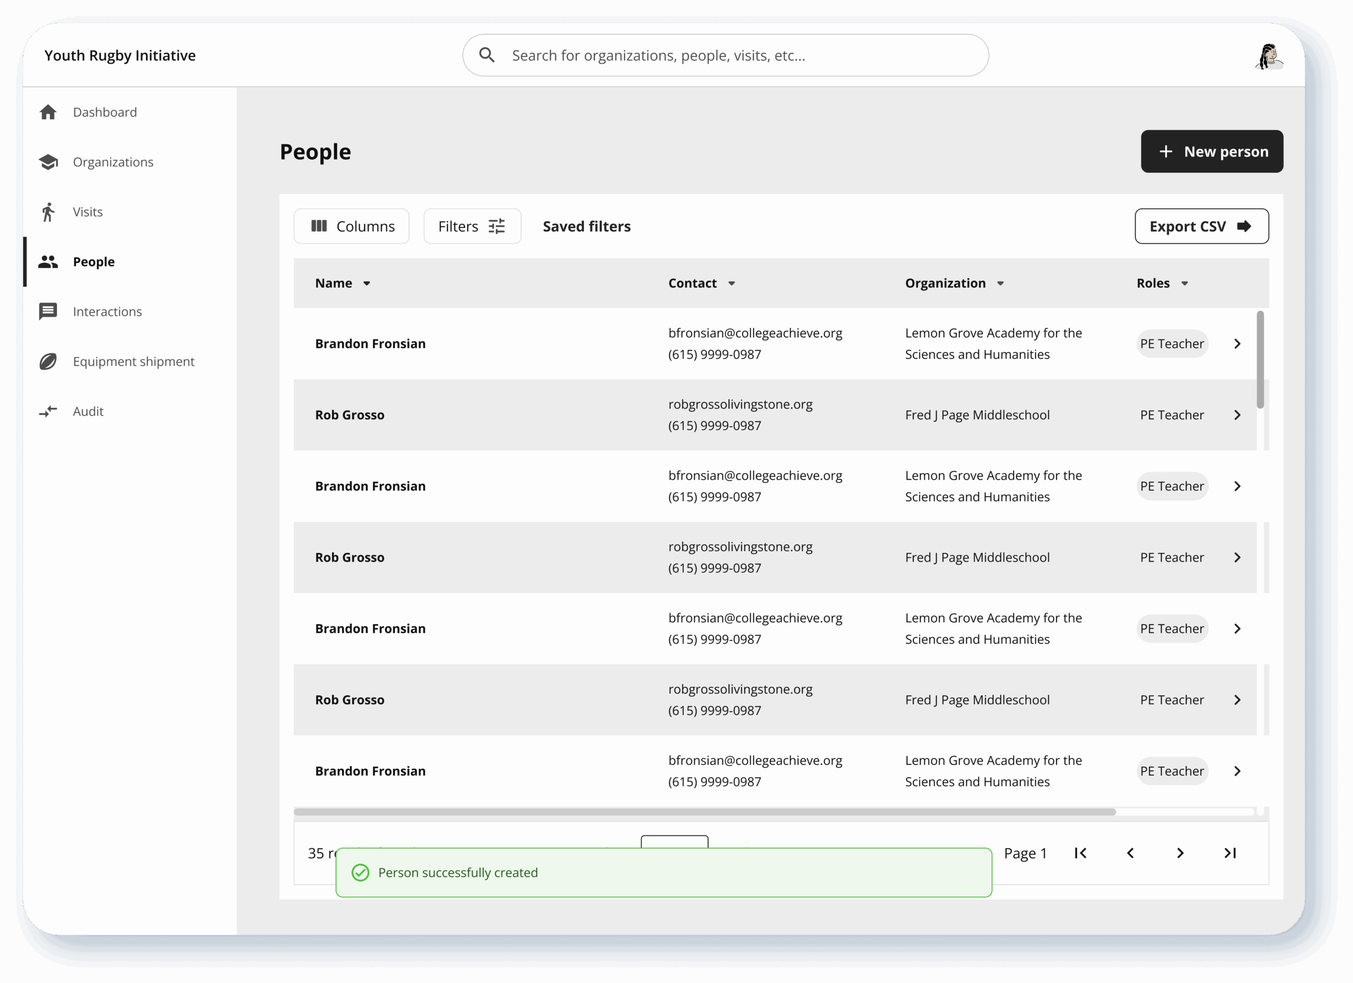Click the search magnifier icon
1353x983 pixels.
[487, 56]
